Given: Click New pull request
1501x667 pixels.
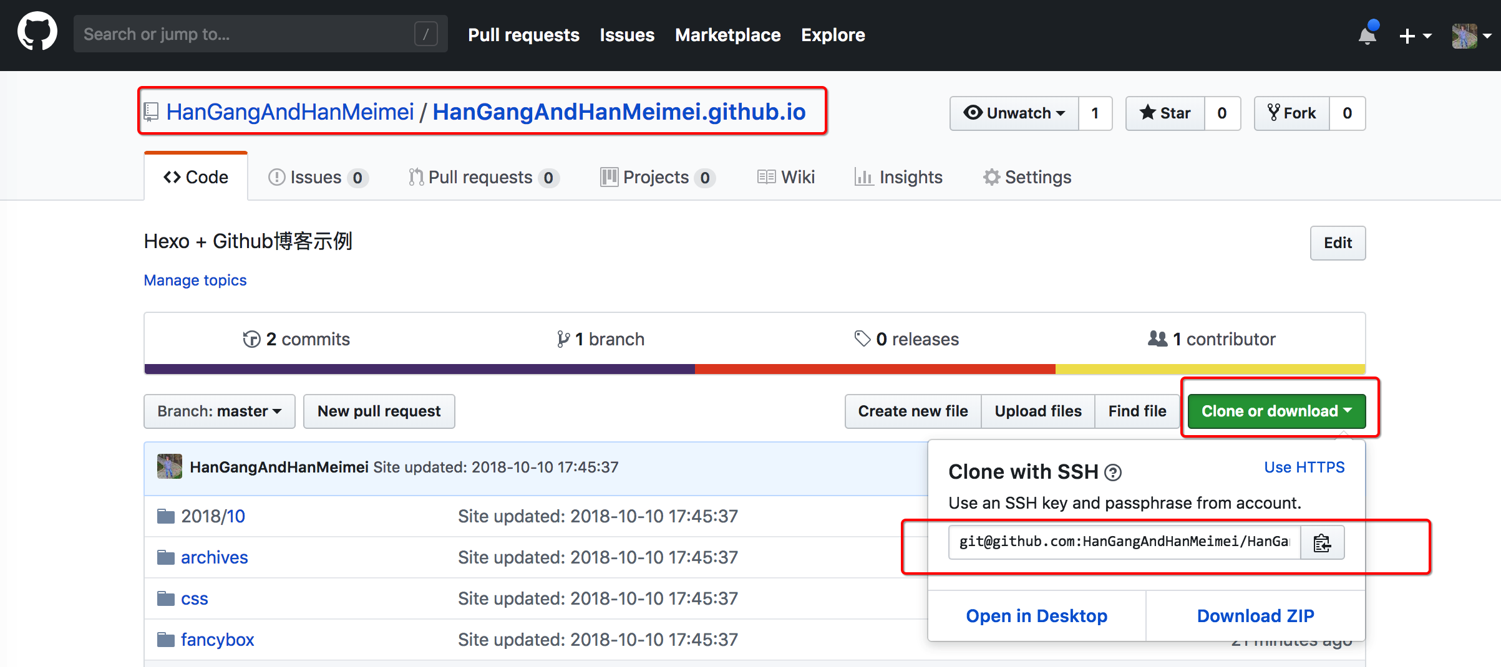Looking at the screenshot, I should coord(379,411).
